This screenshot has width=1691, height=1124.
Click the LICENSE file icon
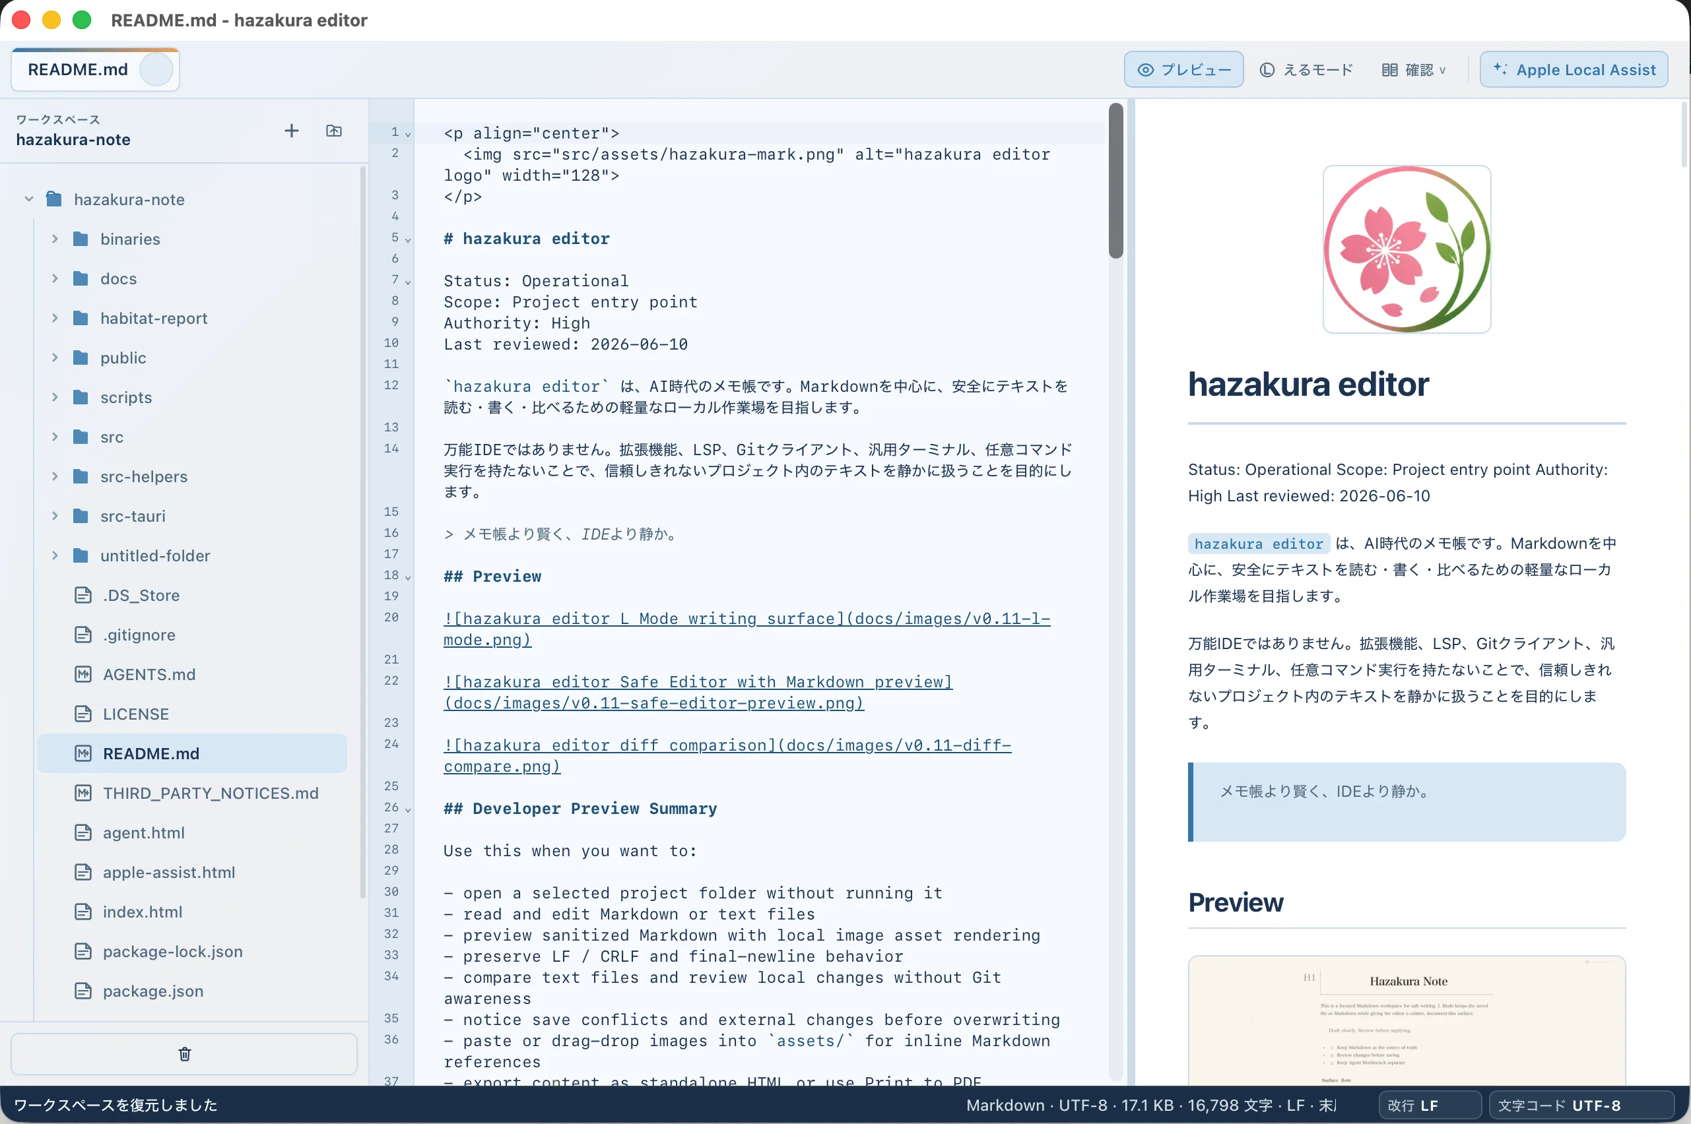click(83, 714)
